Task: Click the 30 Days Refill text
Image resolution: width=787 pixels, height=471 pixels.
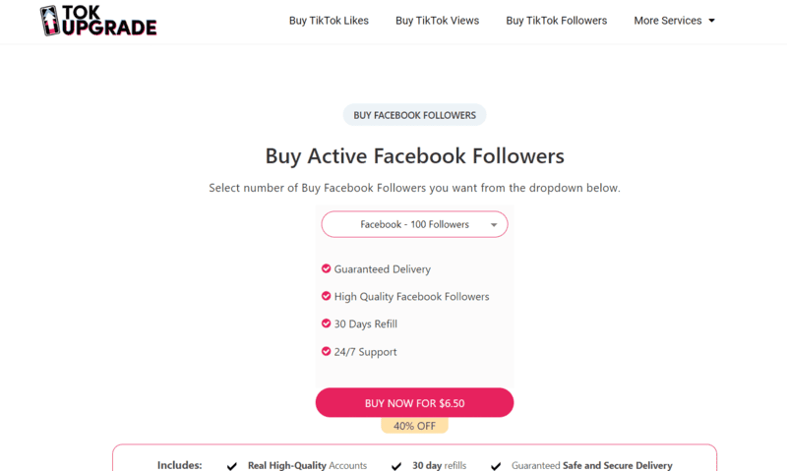Action: [365, 324]
